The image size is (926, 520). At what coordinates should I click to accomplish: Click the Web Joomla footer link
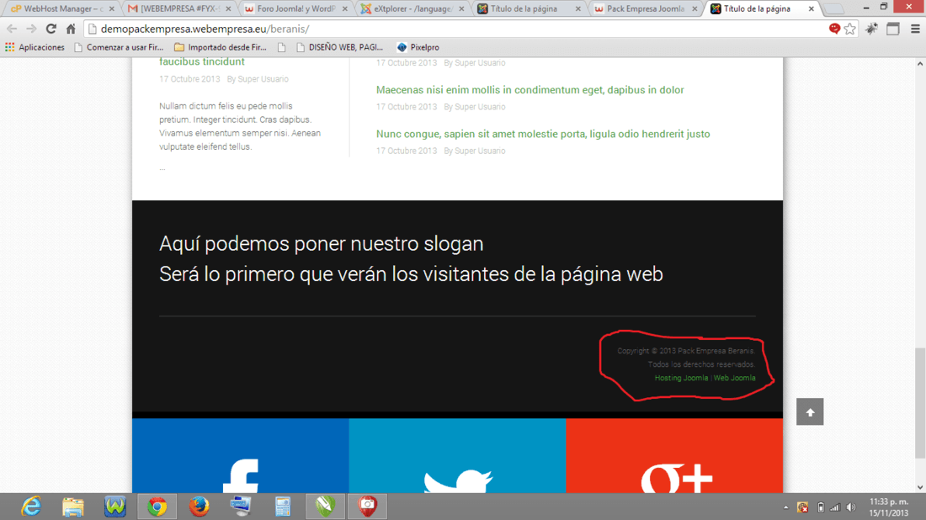(x=734, y=378)
